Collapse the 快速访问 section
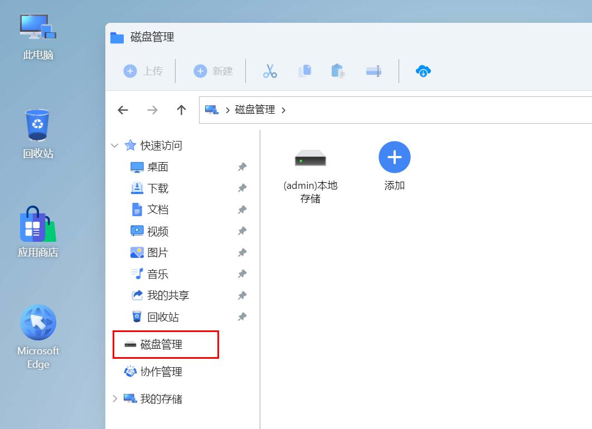The image size is (592, 429). pyautogui.click(x=115, y=145)
